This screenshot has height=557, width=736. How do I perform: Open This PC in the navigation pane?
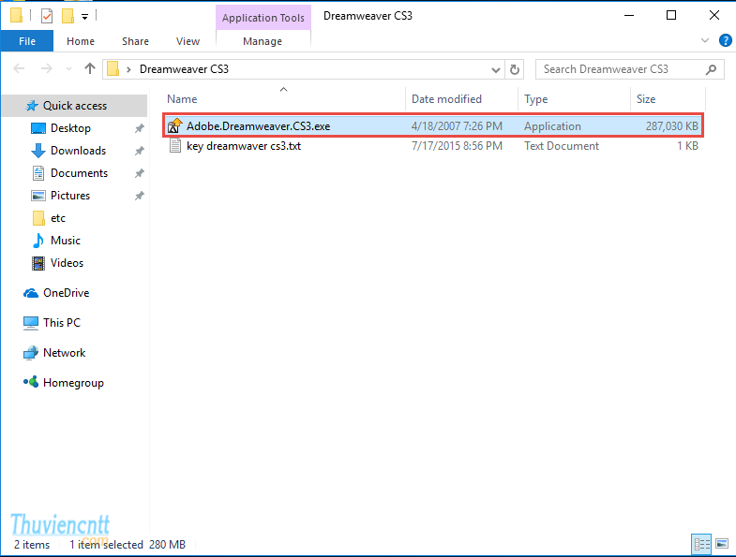click(x=62, y=323)
